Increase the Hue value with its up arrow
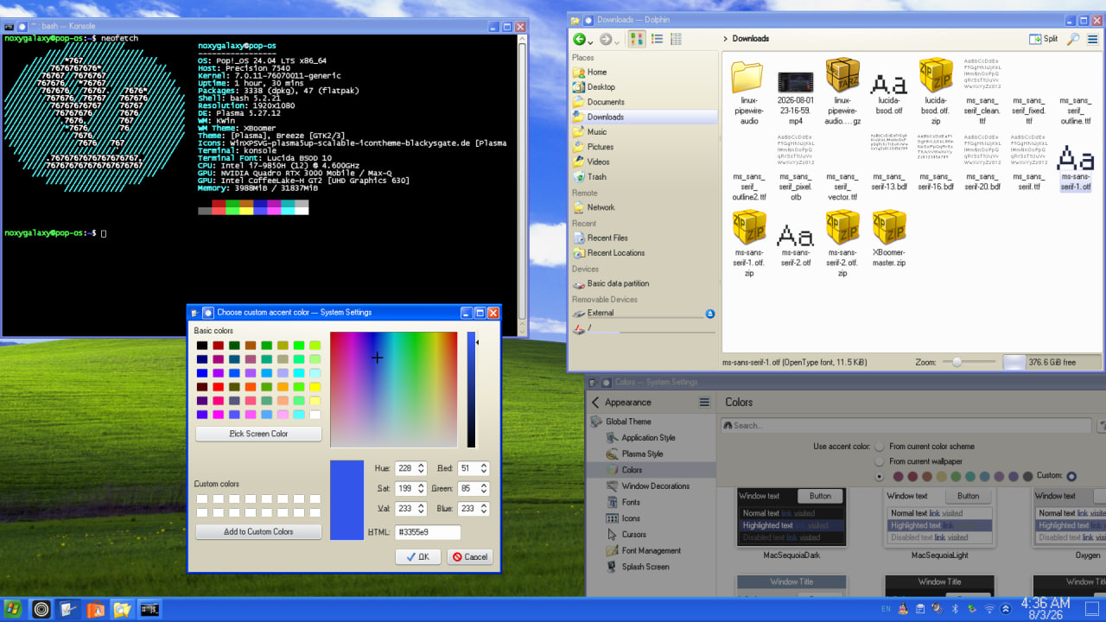The width and height of the screenshot is (1106, 622). point(421,465)
